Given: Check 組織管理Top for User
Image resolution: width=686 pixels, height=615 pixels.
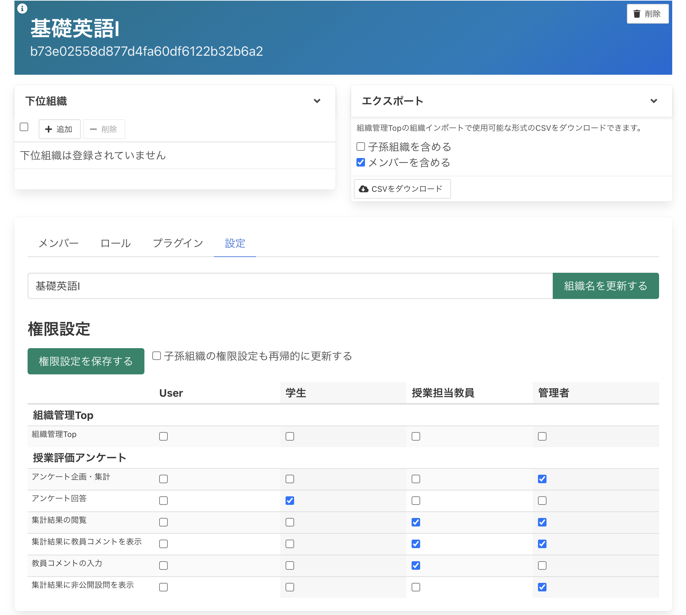Looking at the screenshot, I should tap(163, 436).
